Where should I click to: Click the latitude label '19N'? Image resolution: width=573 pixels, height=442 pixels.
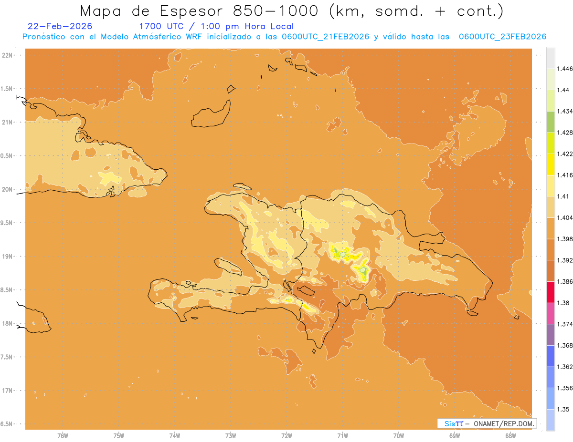(8, 256)
